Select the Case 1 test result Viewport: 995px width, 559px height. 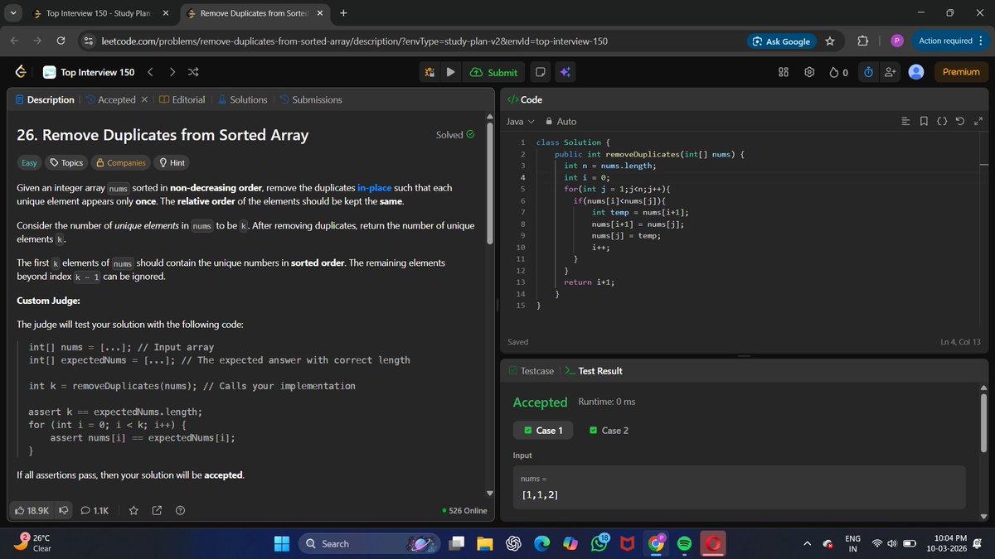543,431
